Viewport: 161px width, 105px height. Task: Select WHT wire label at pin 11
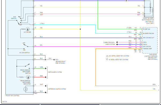(42, 84)
